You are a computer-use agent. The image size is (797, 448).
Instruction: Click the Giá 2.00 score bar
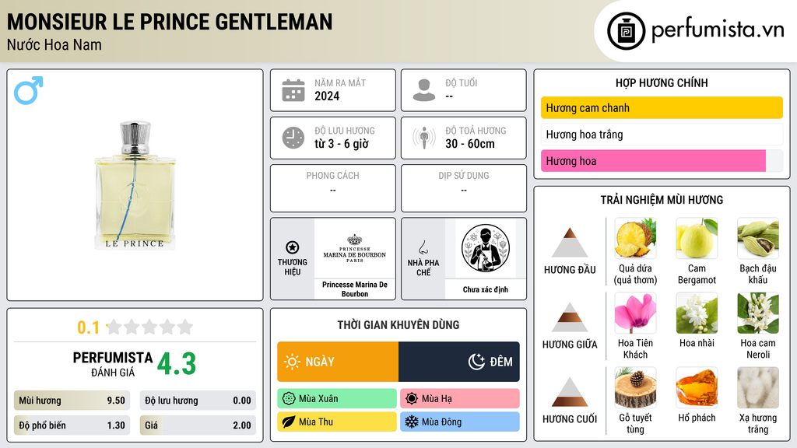click(198, 425)
